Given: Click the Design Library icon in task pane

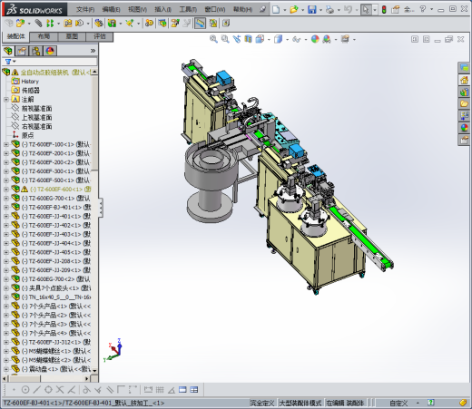Looking at the screenshot, I should pos(464,92).
